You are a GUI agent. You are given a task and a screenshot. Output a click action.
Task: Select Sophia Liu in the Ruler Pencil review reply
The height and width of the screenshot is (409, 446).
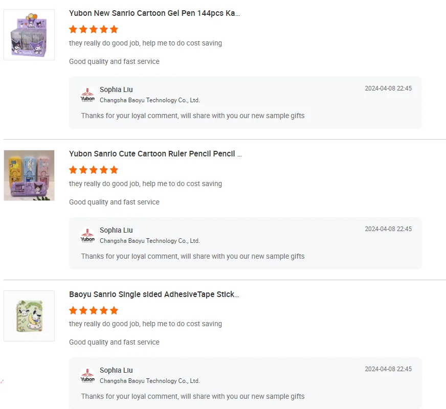coord(116,231)
